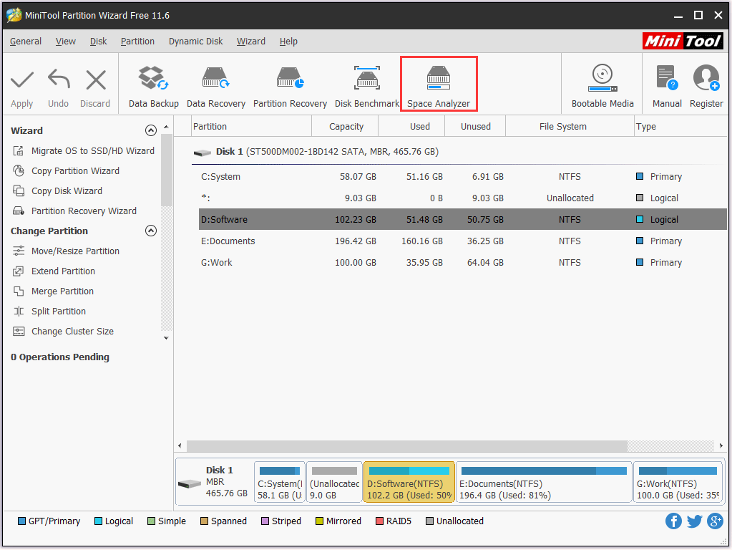This screenshot has width=732, height=550.
Task: Click the Mirrored legend color swatch
Action: pos(319,521)
